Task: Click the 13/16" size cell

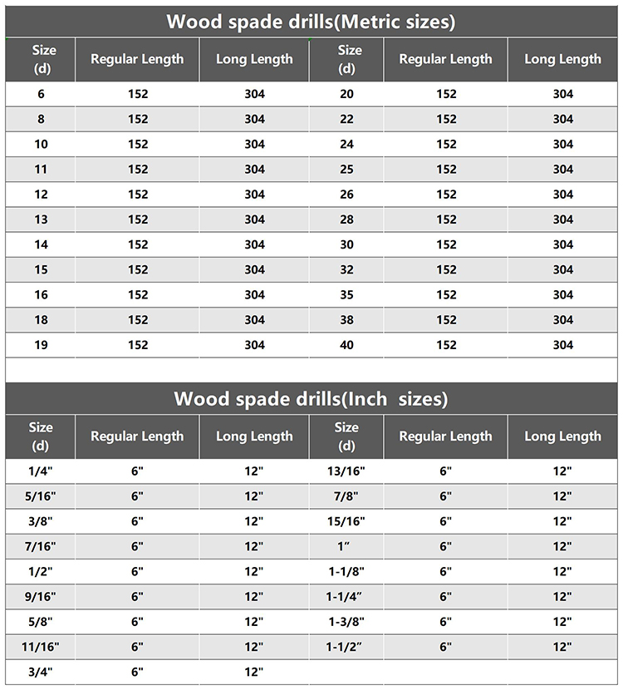Action: (346, 471)
